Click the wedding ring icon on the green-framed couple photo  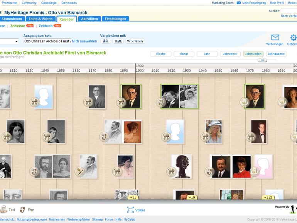coord(161,102)
